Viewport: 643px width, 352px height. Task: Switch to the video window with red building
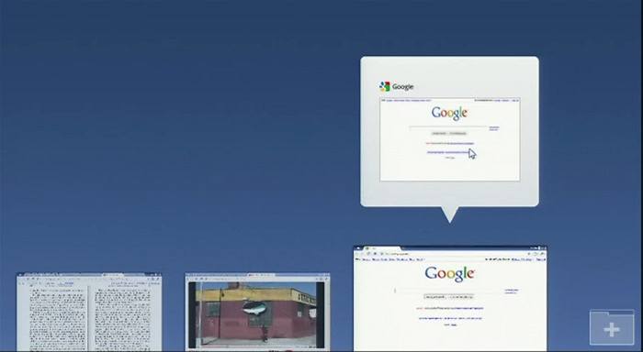coord(257,312)
